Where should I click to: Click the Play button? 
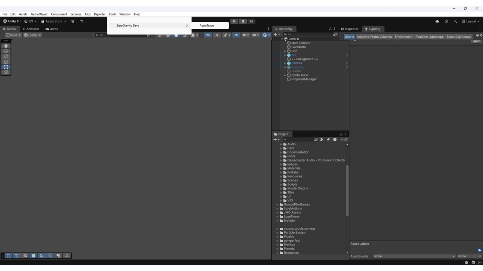point(234,21)
